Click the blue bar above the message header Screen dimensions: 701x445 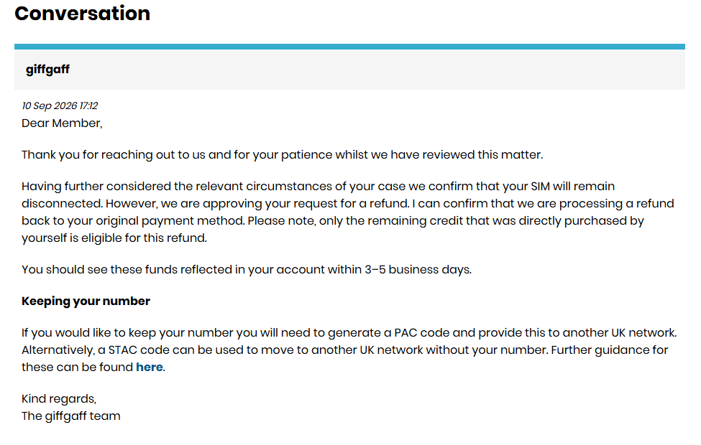coord(349,47)
